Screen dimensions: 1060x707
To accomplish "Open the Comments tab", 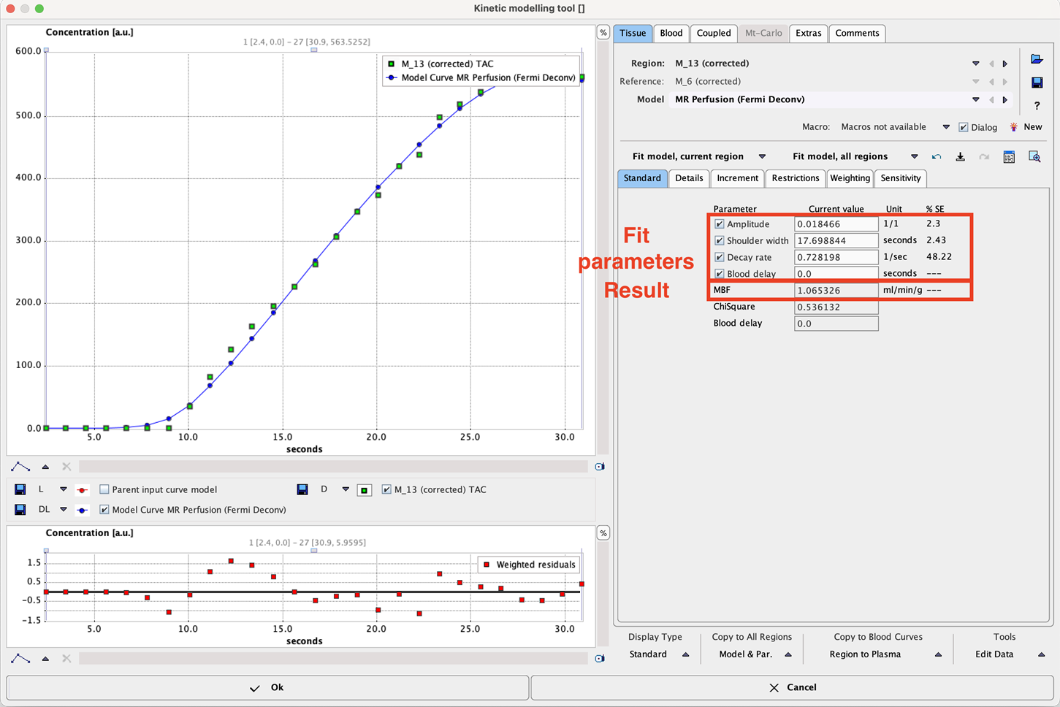I will point(857,33).
